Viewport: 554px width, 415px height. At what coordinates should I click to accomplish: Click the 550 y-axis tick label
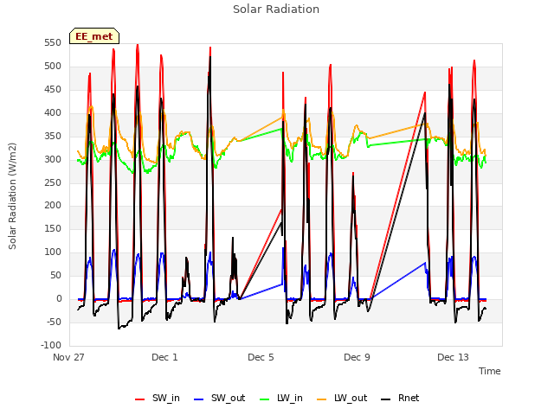(x=53, y=43)
